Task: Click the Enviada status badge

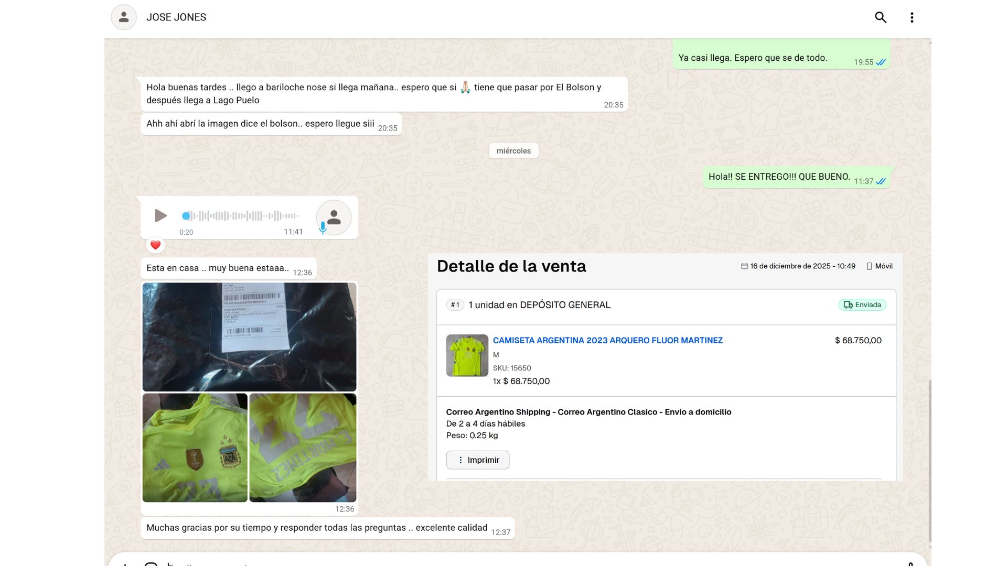Action: 862,304
